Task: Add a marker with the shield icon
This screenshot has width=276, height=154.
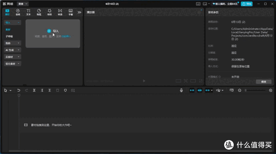Action: pyautogui.click(x=65, y=90)
